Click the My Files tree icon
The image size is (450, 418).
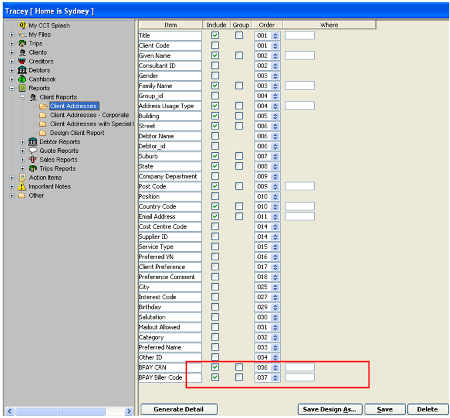coord(22,34)
